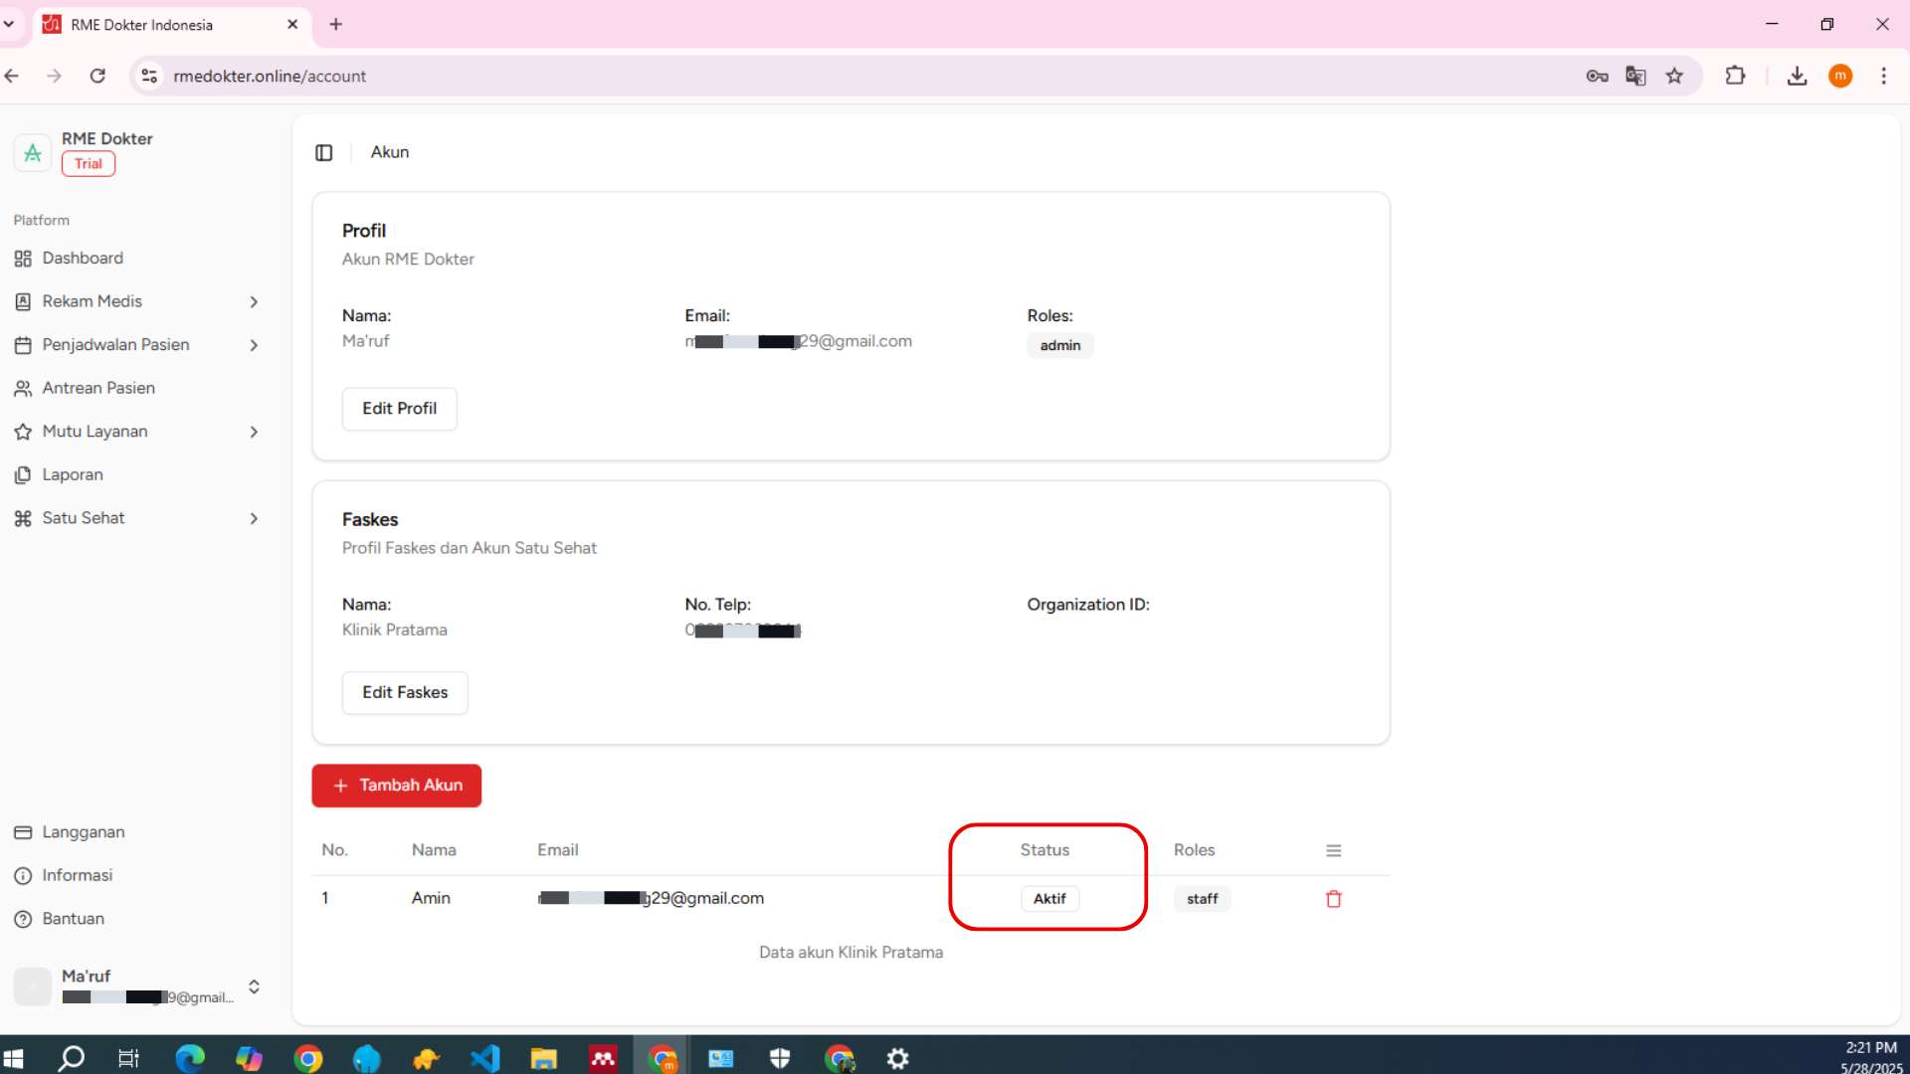Screen dimensions: 1910x1074
Task: Open browser extensions puzzle icon
Action: coord(1735,76)
